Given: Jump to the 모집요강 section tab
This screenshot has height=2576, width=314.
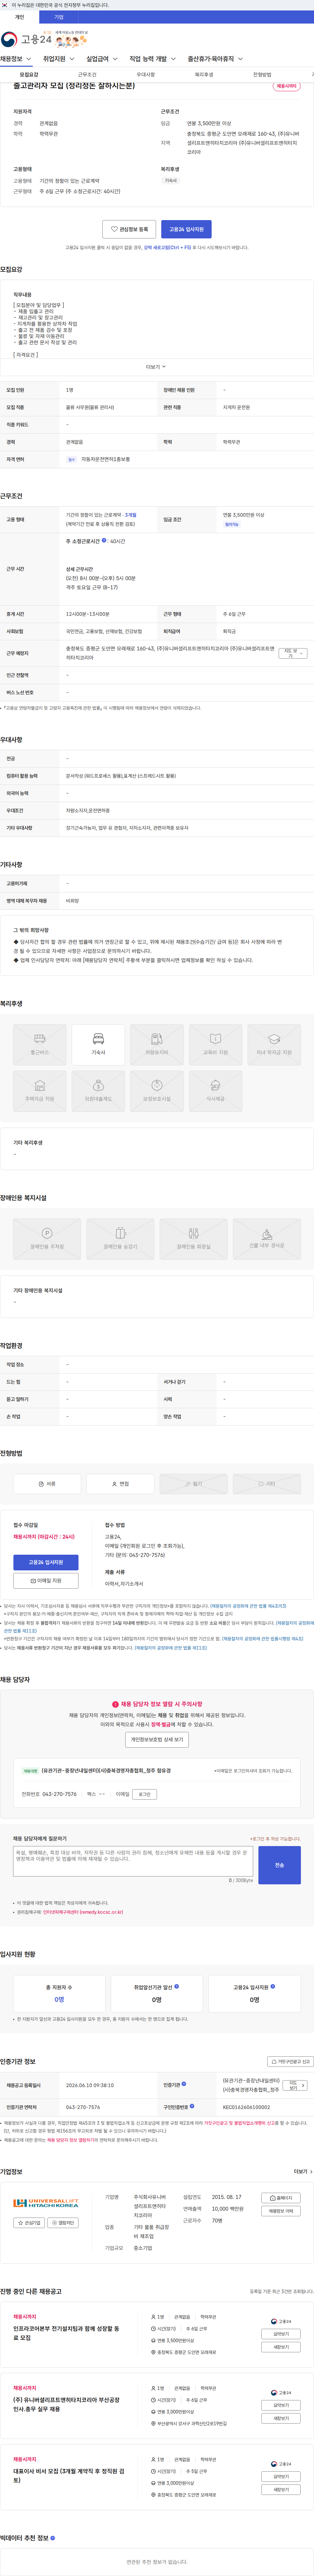Looking at the screenshot, I should click(x=29, y=75).
